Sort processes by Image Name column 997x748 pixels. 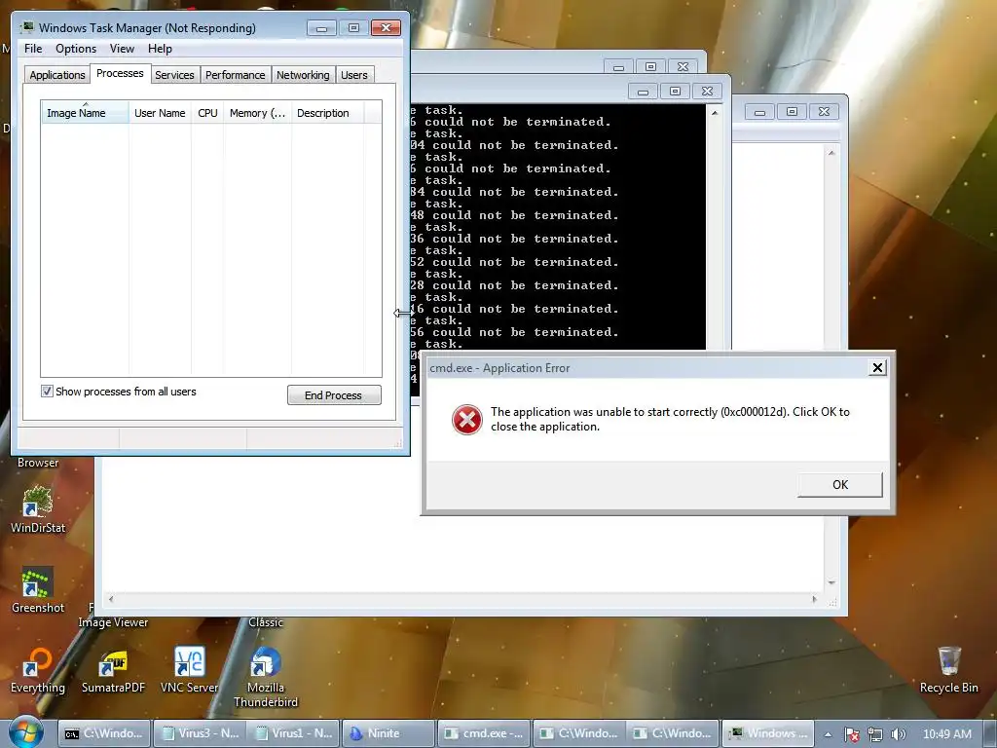[x=85, y=113]
